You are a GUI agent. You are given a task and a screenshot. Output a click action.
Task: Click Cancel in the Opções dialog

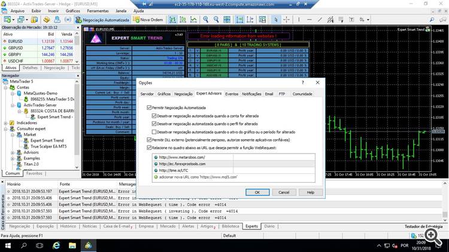(x=284, y=192)
